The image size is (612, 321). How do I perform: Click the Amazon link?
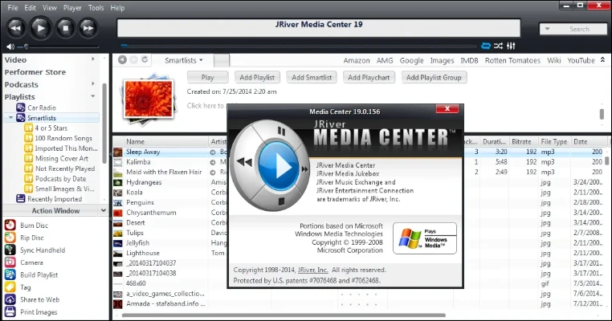point(357,60)
